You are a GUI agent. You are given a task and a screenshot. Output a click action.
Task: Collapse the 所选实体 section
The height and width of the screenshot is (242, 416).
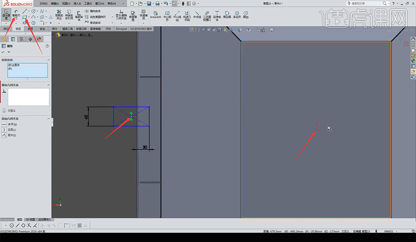[x=48, y=60]
